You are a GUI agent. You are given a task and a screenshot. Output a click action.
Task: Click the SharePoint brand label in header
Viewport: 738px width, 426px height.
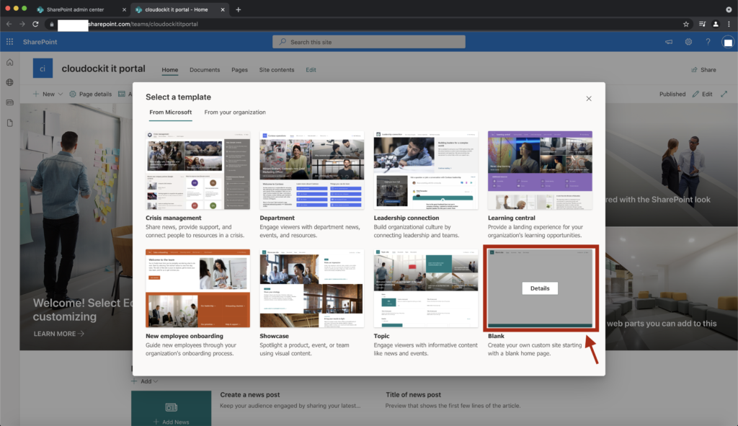pos(40,42)
